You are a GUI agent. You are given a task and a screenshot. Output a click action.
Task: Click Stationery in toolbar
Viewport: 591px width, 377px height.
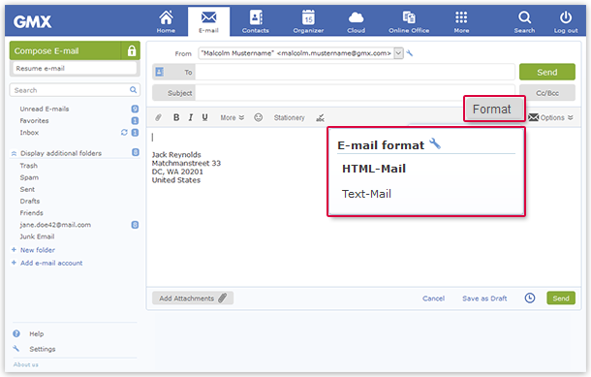pos(289,117)
